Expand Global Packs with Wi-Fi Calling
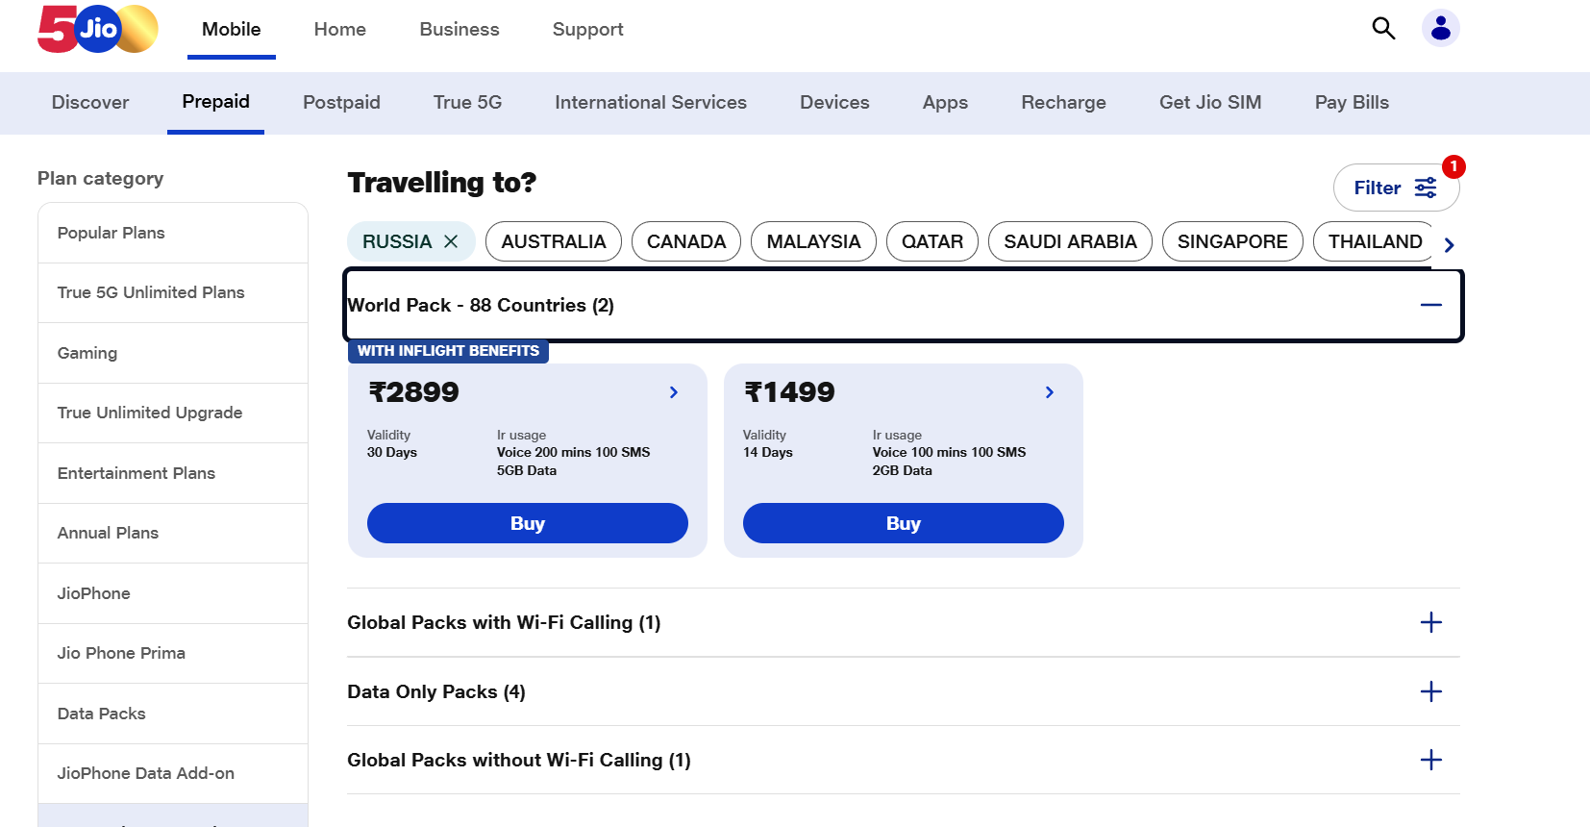Image resolution: width=1590 pixels, height=827 pixels. coord(1430,622)
